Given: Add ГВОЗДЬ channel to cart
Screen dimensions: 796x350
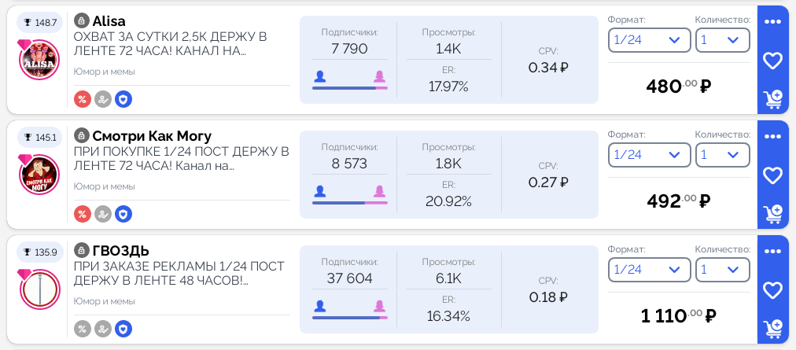Looking at the screenshot, I should click(x=772, y=328).
